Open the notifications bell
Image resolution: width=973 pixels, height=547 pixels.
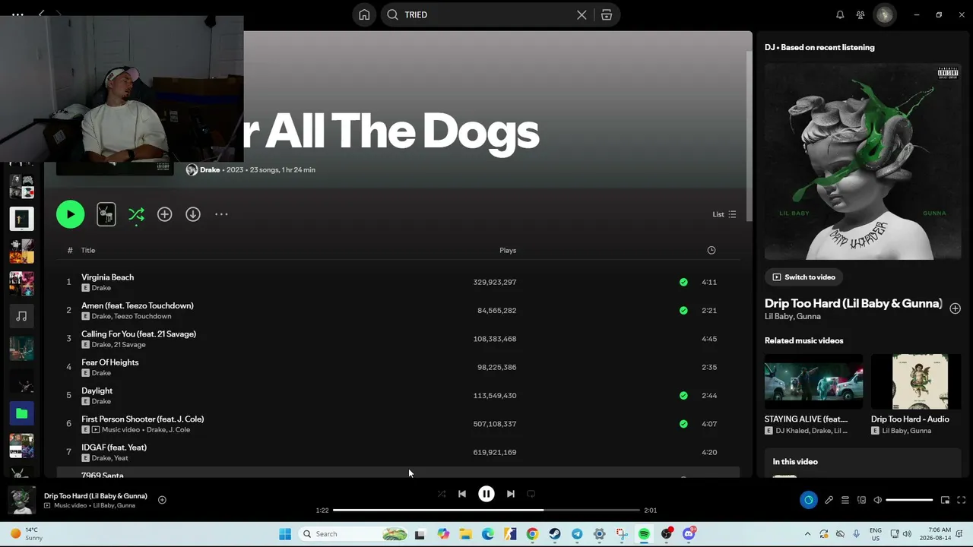click(x=840, y=14)
